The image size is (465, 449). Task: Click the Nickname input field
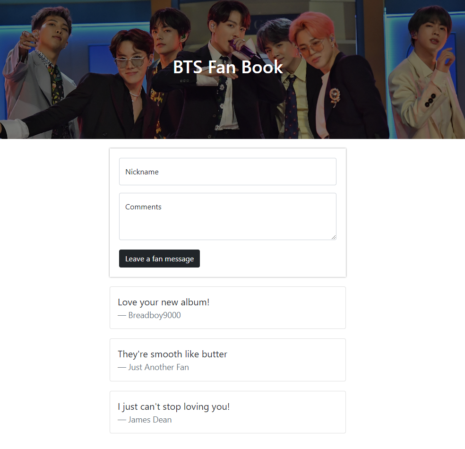pos(227,172)
